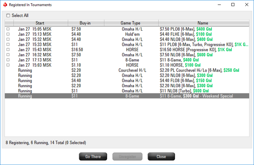
Task: Click the $1.10 buy-in cell
Action: click(x=76, y=65)
